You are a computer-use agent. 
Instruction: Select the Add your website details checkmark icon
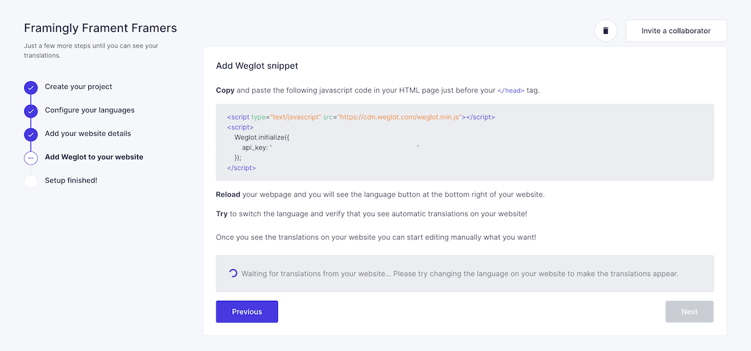(x=31, y=135)
